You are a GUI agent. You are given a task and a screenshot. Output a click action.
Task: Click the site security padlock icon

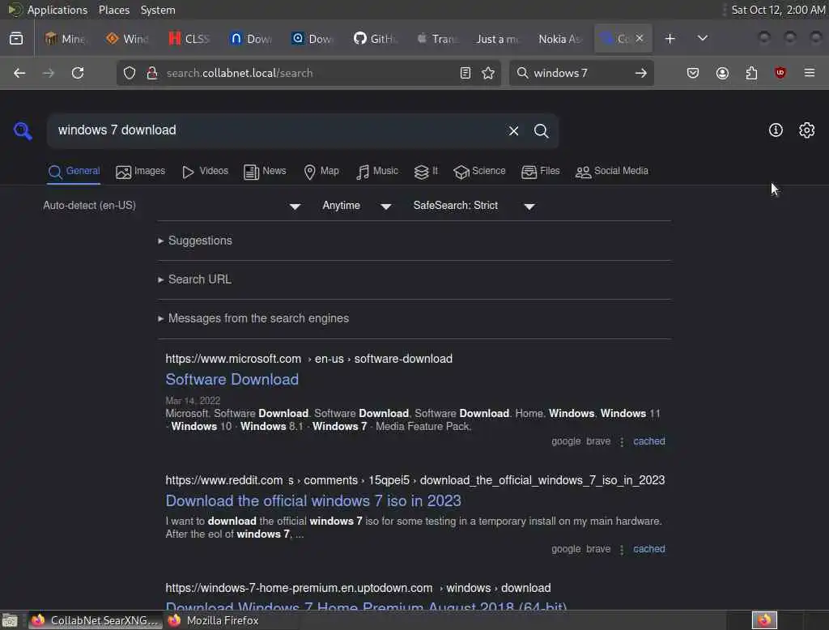point(152,73)
